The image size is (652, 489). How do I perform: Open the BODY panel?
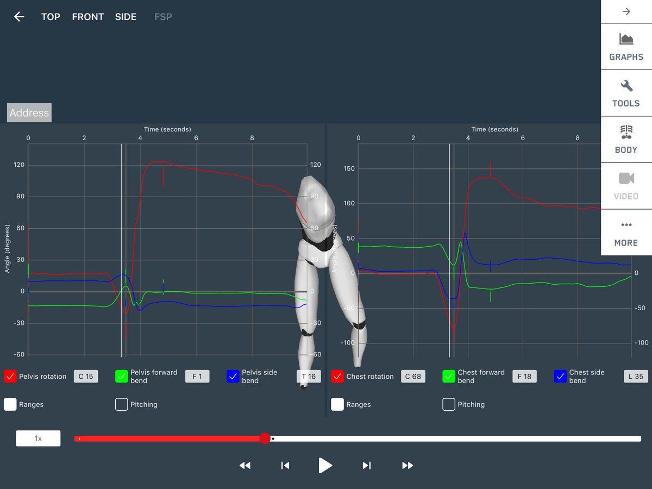coord(625,139)
